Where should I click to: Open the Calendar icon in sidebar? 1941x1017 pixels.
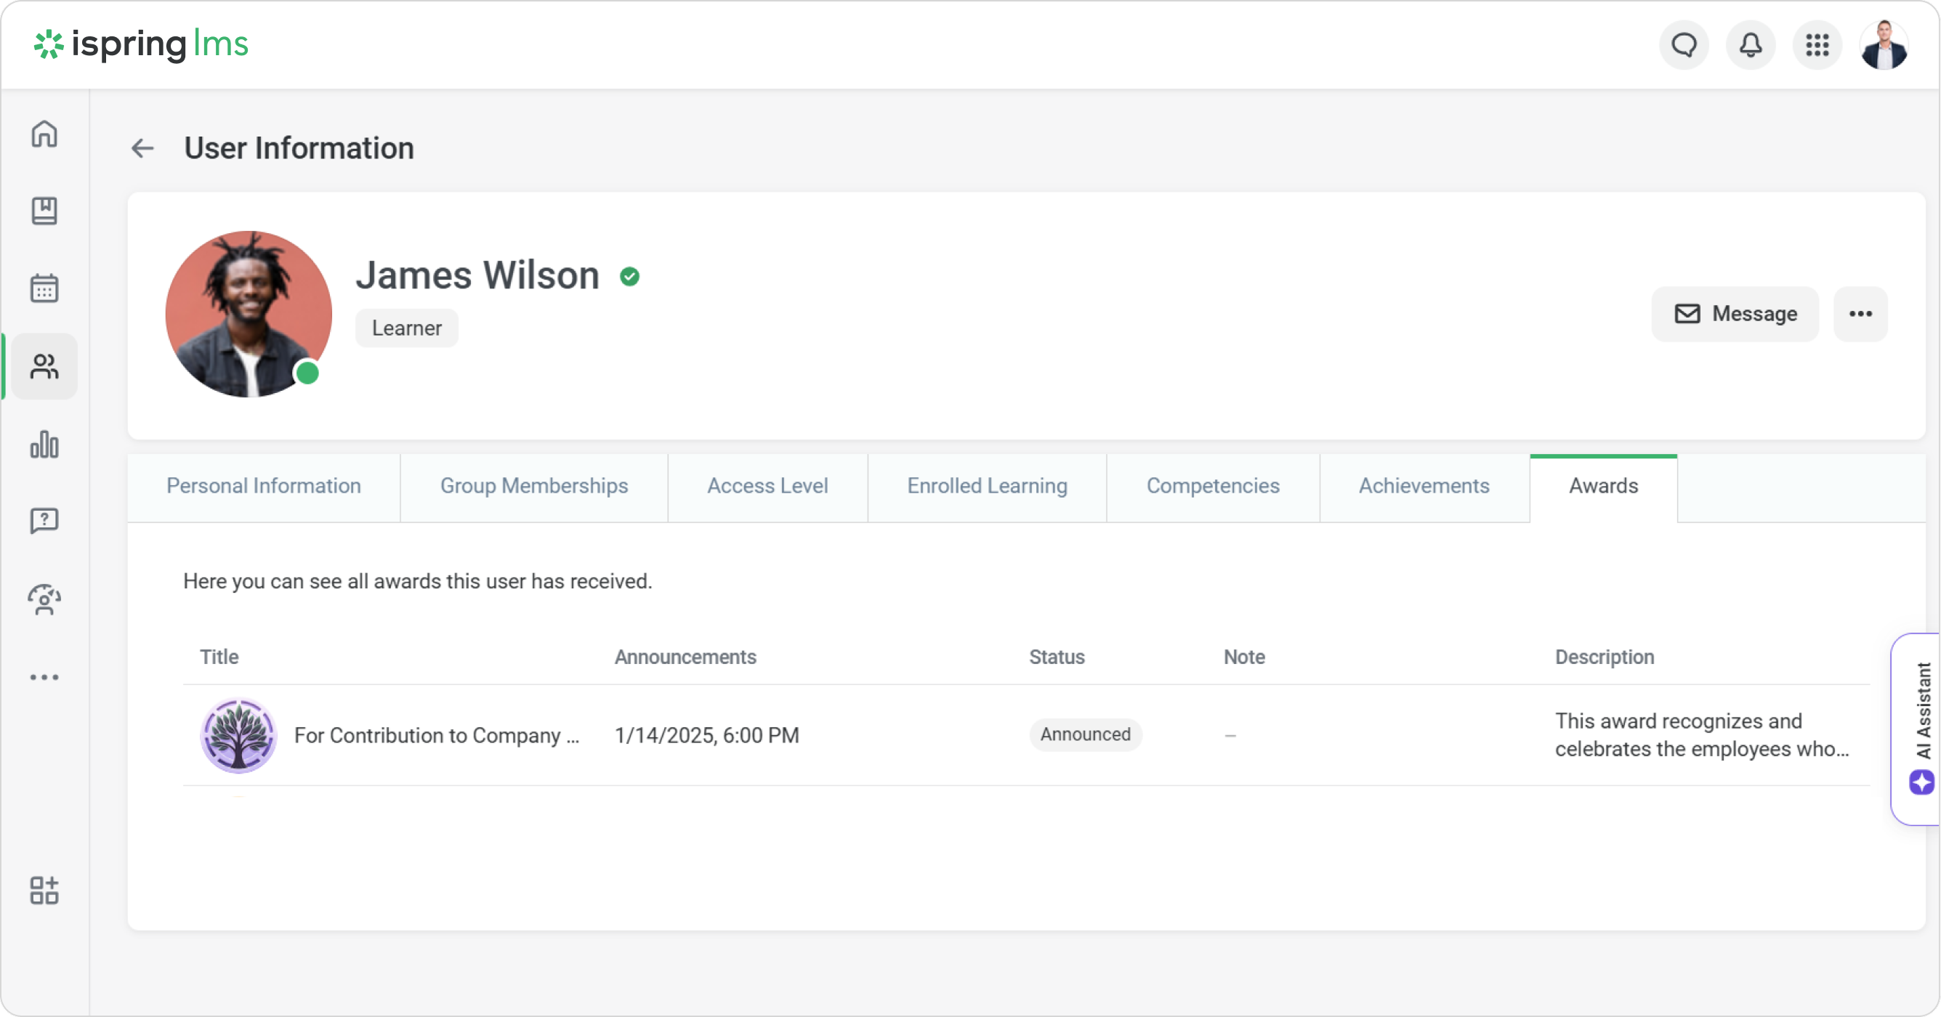click(x=44, y=288)
